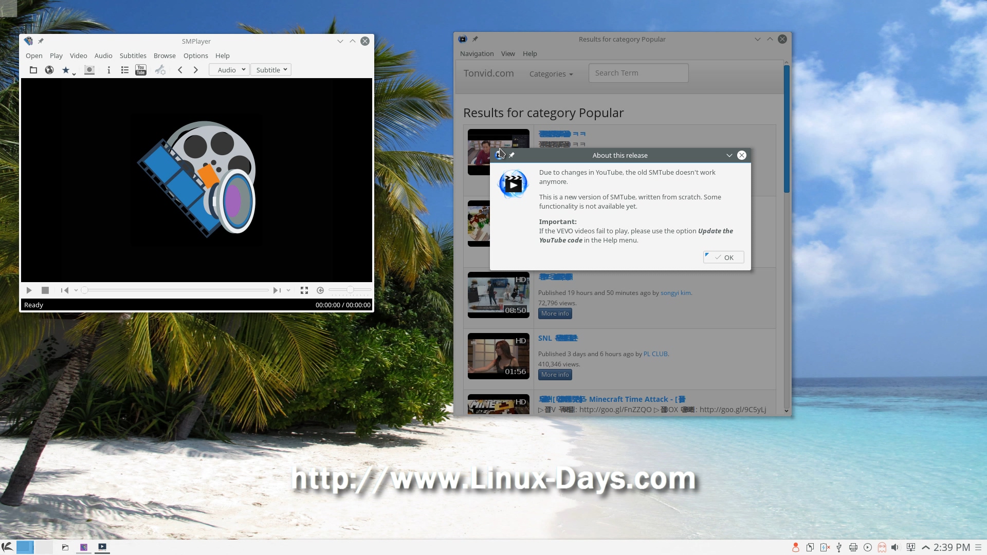Screen dimensions: 987x555
Task: Open the Subtitles menu
Action: click(133, 55)
